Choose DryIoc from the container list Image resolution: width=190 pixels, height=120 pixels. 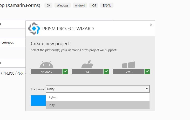tap(98, 97)
